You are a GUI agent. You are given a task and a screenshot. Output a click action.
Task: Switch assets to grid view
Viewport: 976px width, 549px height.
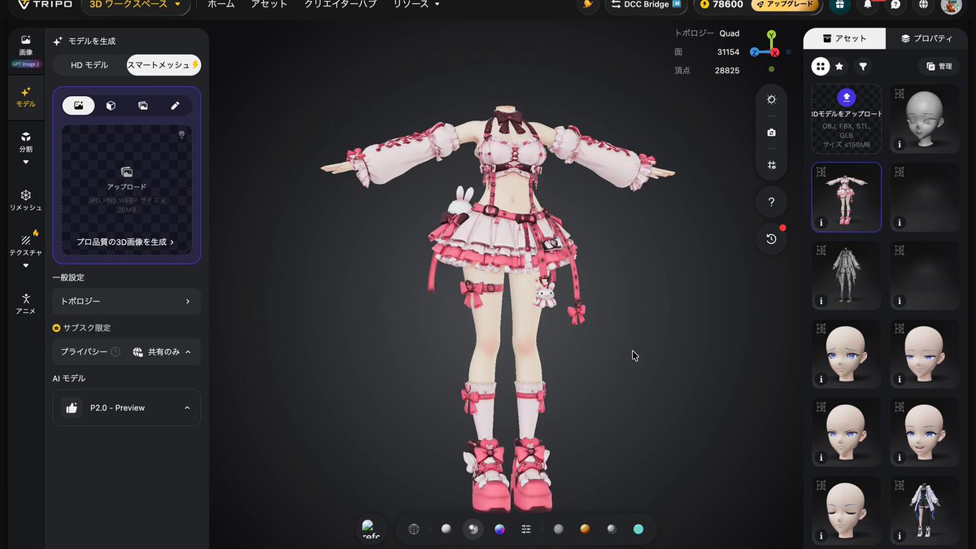click(x=821, y=67)
